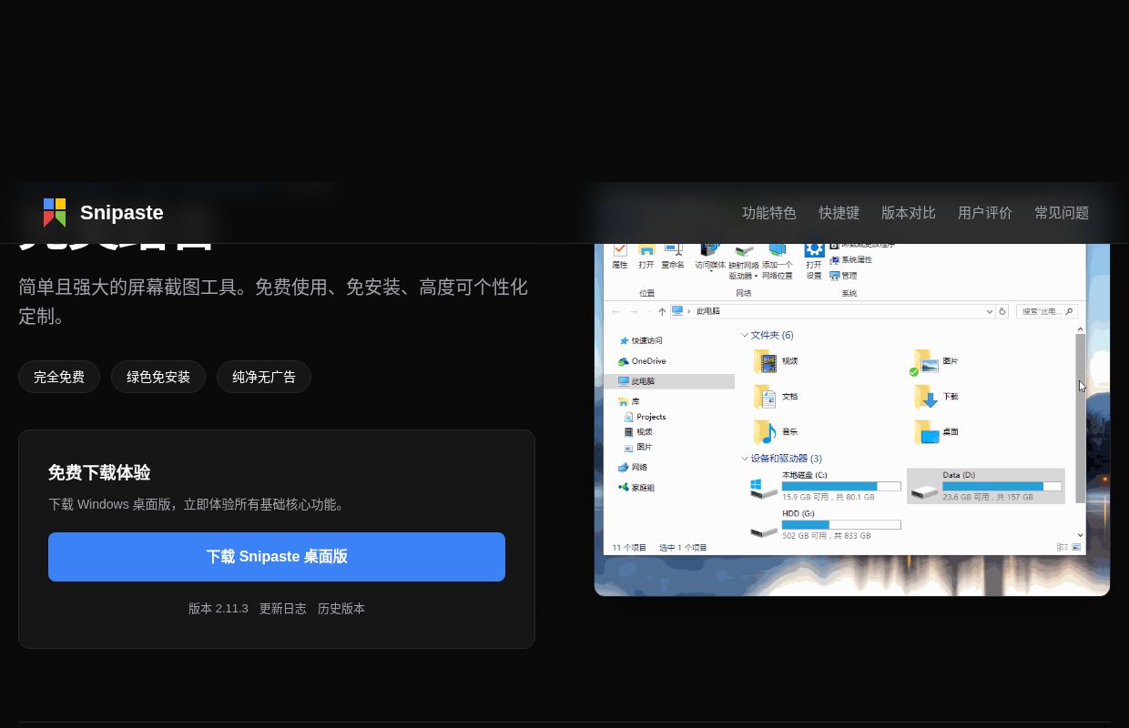Collapse the 设备和驱动器 (3) group
Screen dimensions: 1129x728
pyautogui.click(x=745, y=459)
